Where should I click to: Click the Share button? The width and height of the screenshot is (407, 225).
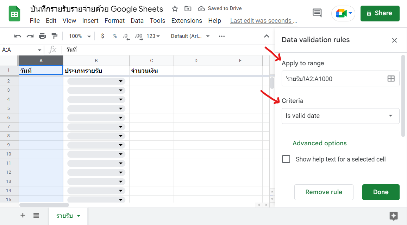point(380,13)
